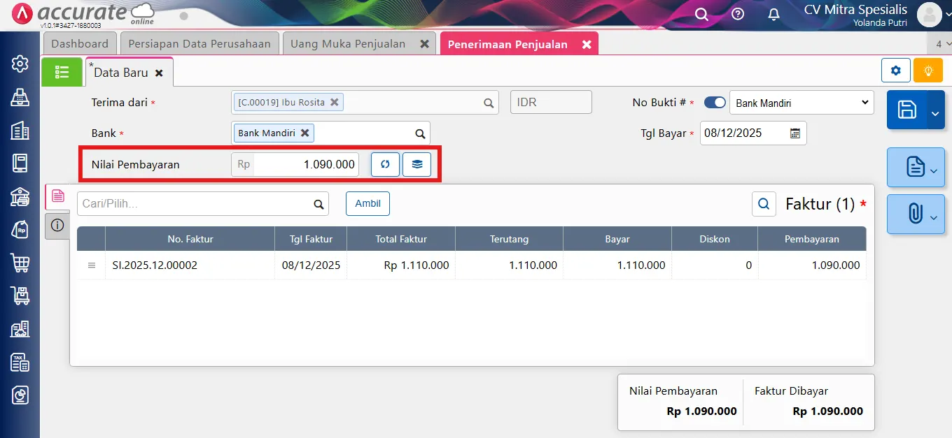This screenshot has width=952, height=438.
Task: Open the attachment paperclip icon
Action: (914, 214)
